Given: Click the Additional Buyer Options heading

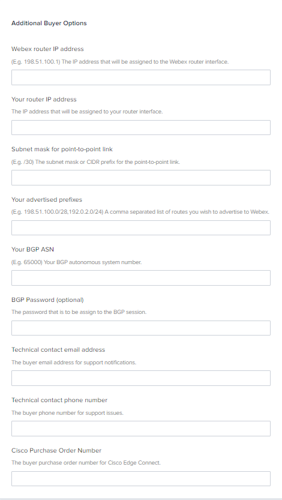Looking at the screenshot, I should coord(49,23).
